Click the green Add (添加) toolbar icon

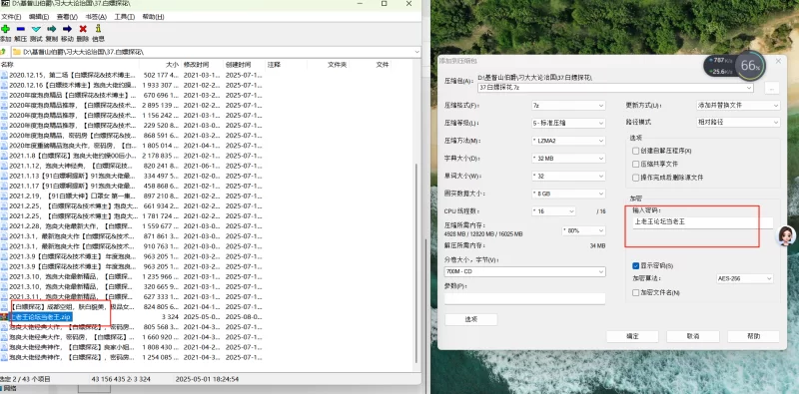(x=5, y=29)
